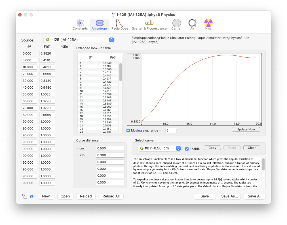Click the r cm input field

[x=110, y=148]
